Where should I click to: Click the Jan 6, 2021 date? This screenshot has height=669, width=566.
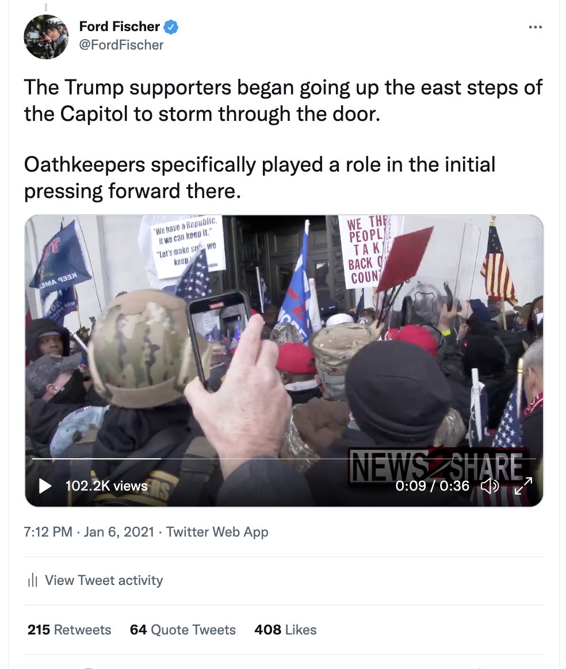pos(119,531)
